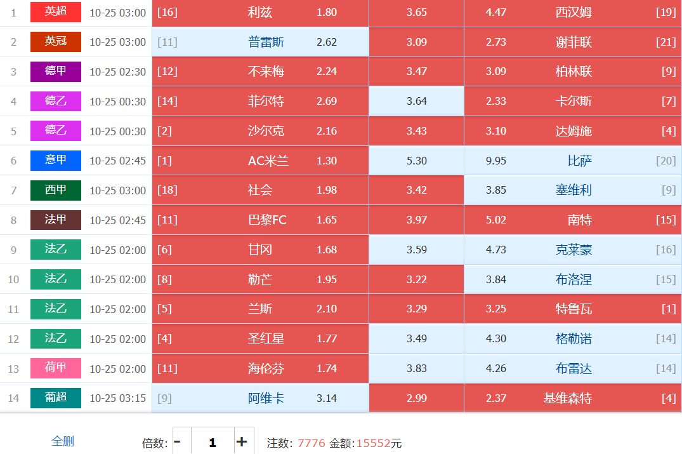
Task: Open the green 西甲 league tag
Action: pyautogui.click(x=56, y=190)
